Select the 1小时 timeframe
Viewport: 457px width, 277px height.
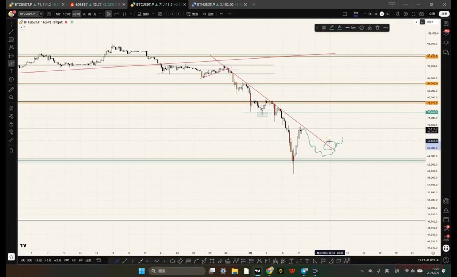pyautogui.click(x=67, y=14)
